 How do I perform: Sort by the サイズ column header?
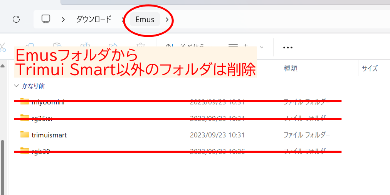coord(370,68)
